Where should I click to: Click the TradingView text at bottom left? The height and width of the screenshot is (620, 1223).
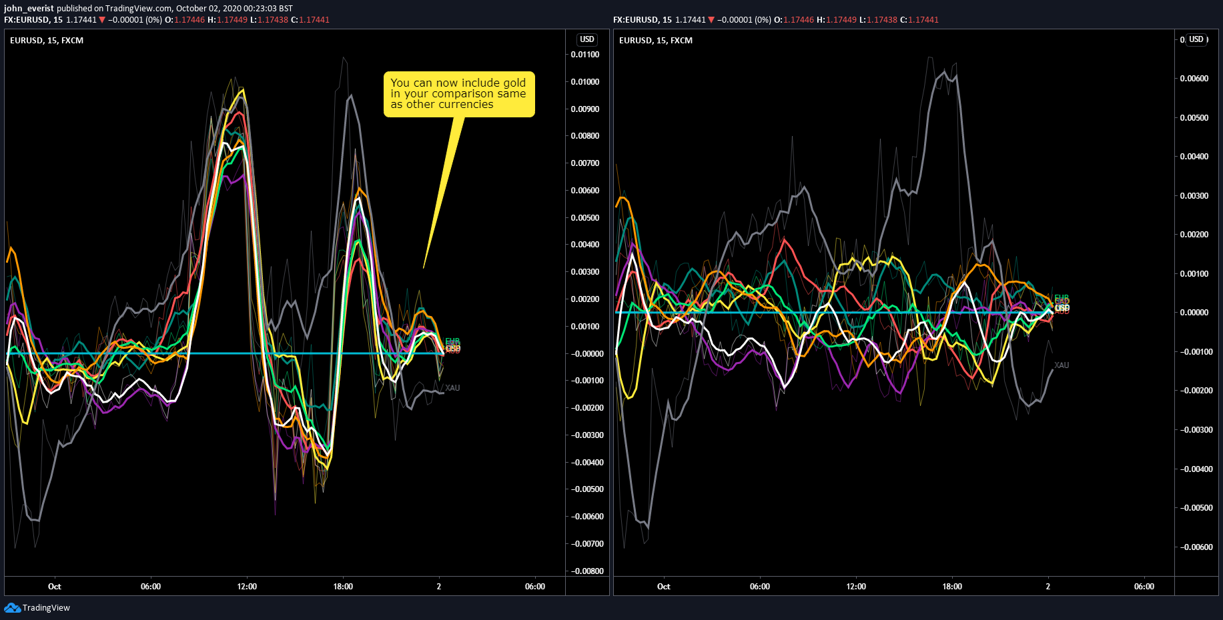pos(46,607)
